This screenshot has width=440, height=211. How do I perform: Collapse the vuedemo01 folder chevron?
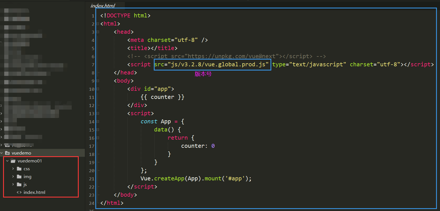7,161
